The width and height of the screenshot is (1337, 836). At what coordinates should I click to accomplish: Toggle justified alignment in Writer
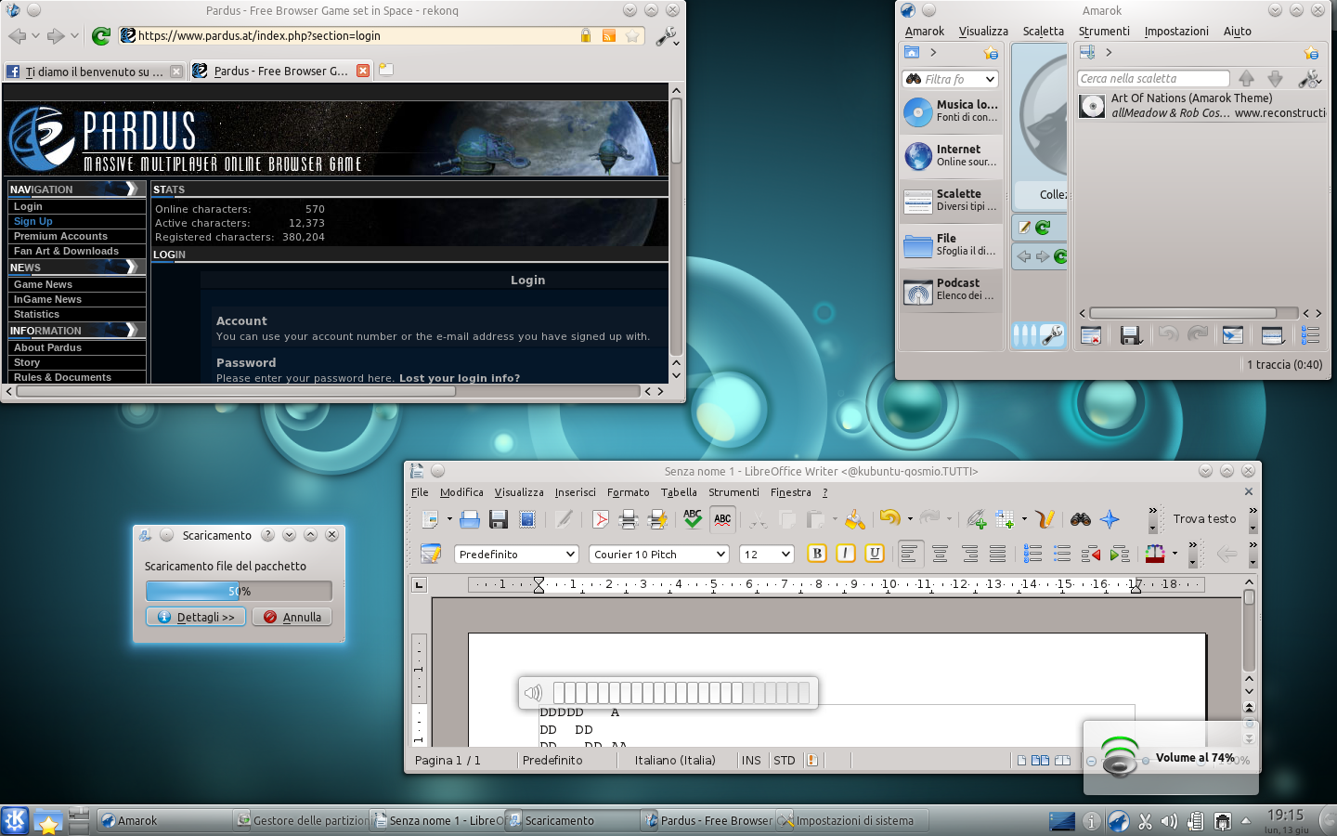pos(997,554)
